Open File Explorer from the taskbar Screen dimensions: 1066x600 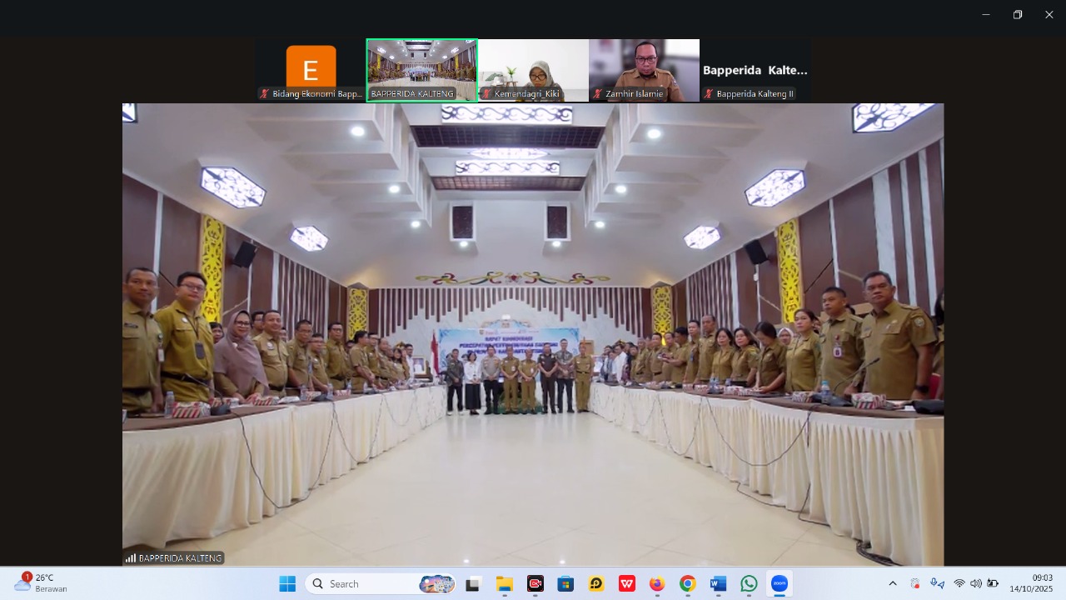point(504,584)
